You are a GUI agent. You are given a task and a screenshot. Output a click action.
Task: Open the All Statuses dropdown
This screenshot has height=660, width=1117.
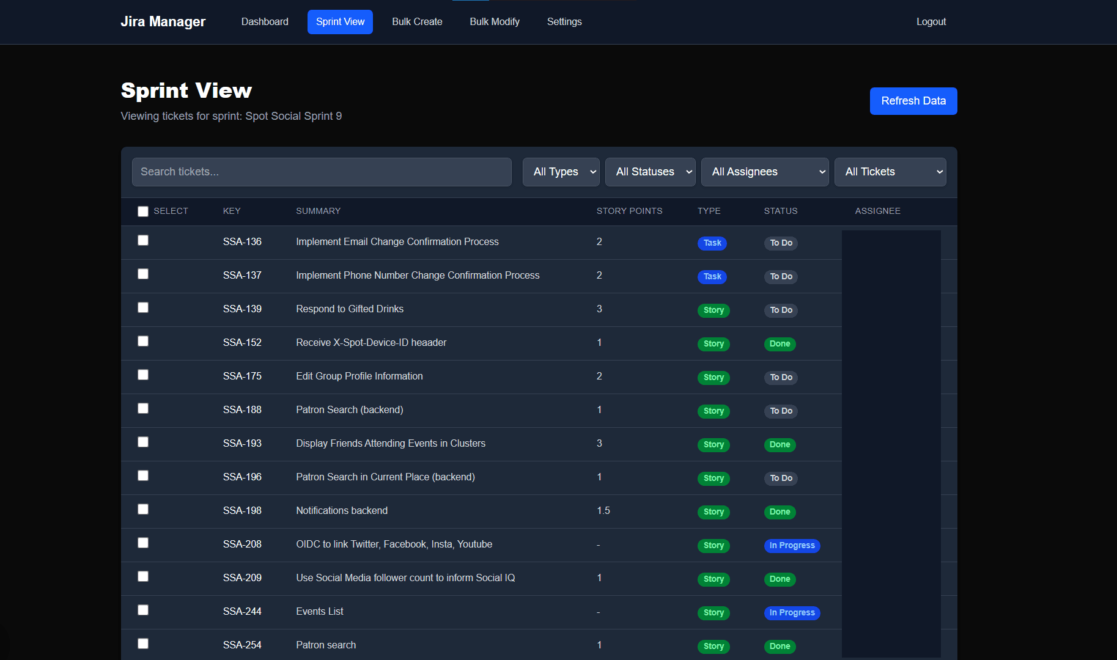pos(651,172)
